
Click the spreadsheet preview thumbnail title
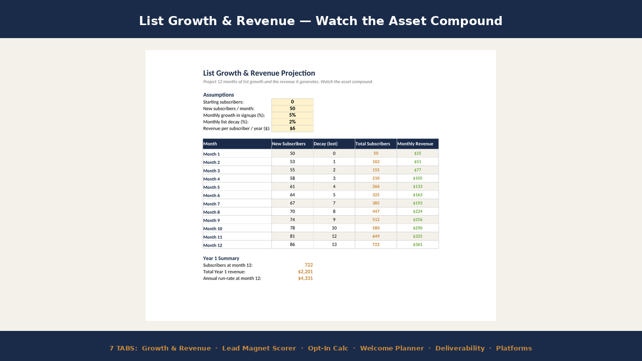coord(259,73)
